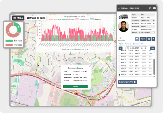
Task: Close the Frenagem brusca popup
Action: [89, 67]
